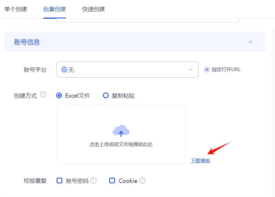The width and height of the screenshot is (275, 197).
Task: Click the 账号平台 field label
Action: tap(35, 70)
